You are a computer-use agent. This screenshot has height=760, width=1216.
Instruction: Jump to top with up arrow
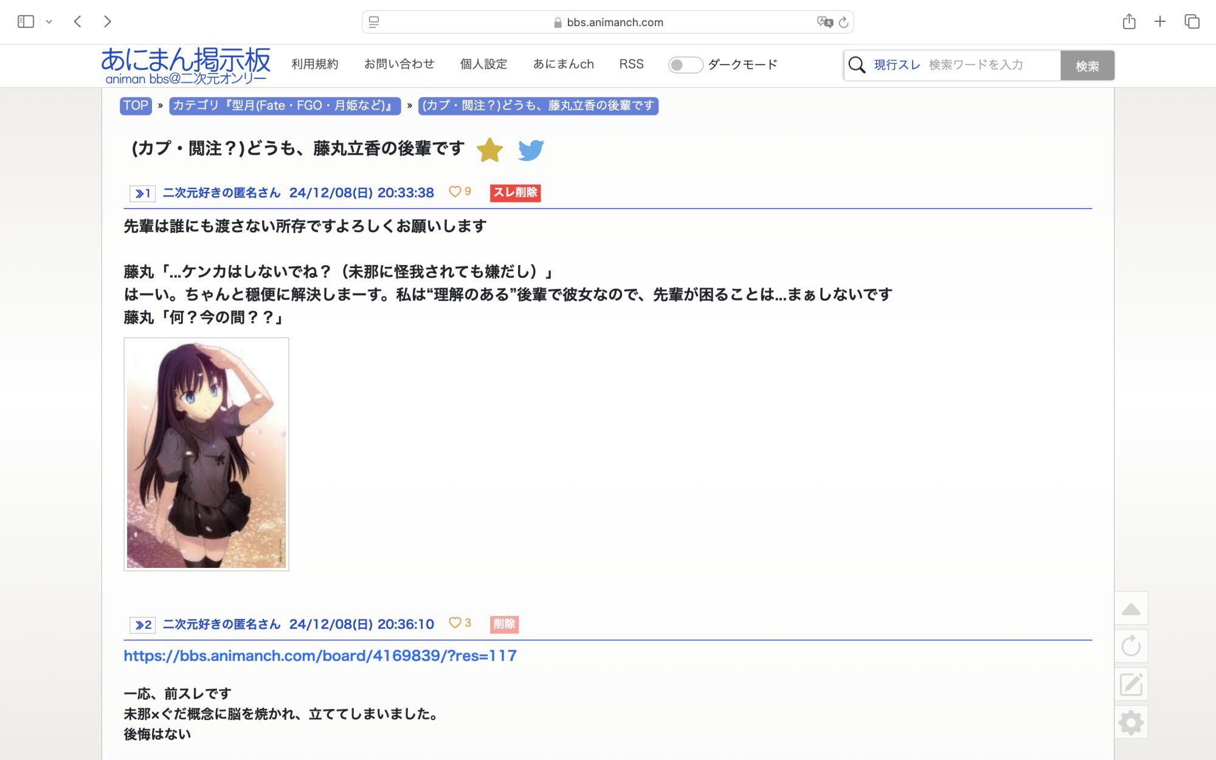(1131, 608)
